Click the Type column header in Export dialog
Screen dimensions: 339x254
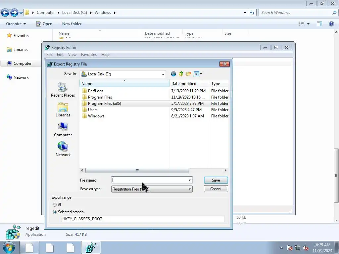218,84
